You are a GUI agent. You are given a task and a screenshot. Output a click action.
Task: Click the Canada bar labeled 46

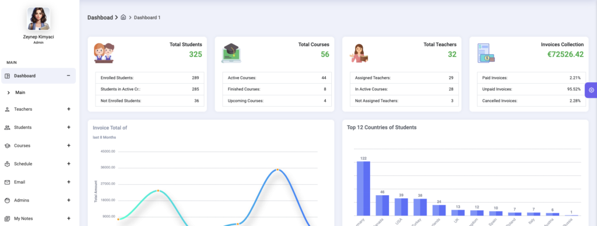pyautogui.click(x=382, y=206)
